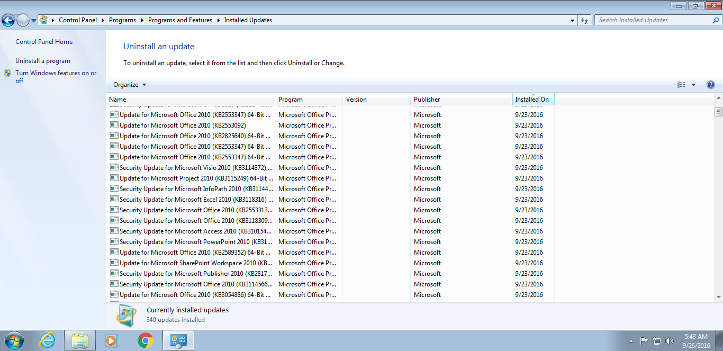
Task: Click the Forward navigation arrow button
Action: coord(23,21)
